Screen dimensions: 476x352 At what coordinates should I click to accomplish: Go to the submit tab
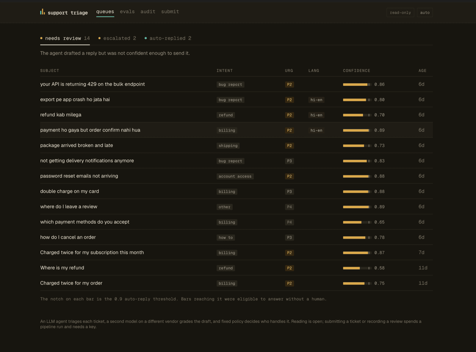click(170, 12)
